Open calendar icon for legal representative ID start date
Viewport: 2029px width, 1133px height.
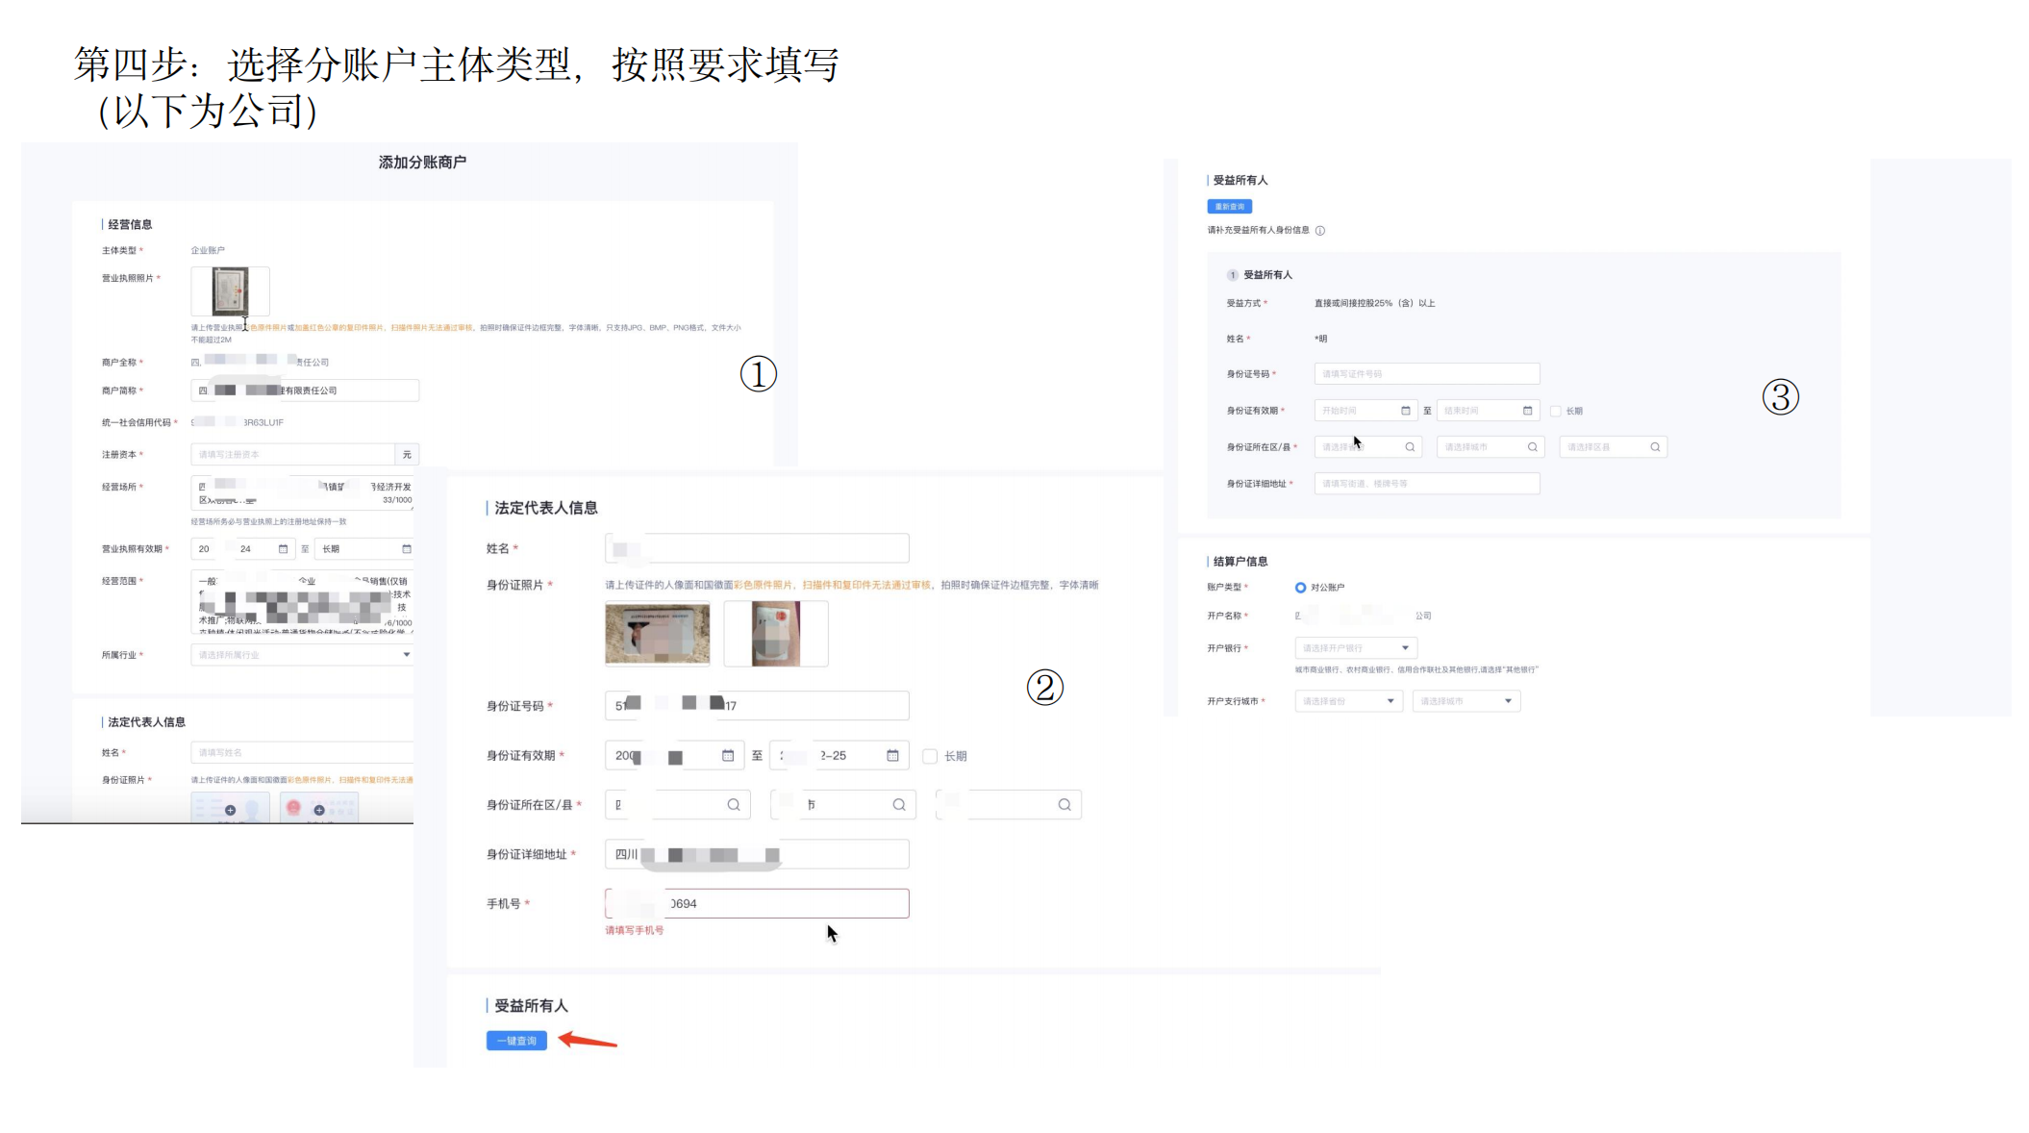(x=728, y=756)
